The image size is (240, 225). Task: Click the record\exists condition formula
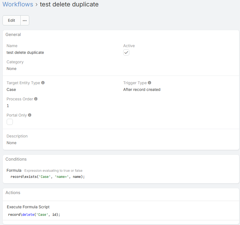click(x=47, y=176)
